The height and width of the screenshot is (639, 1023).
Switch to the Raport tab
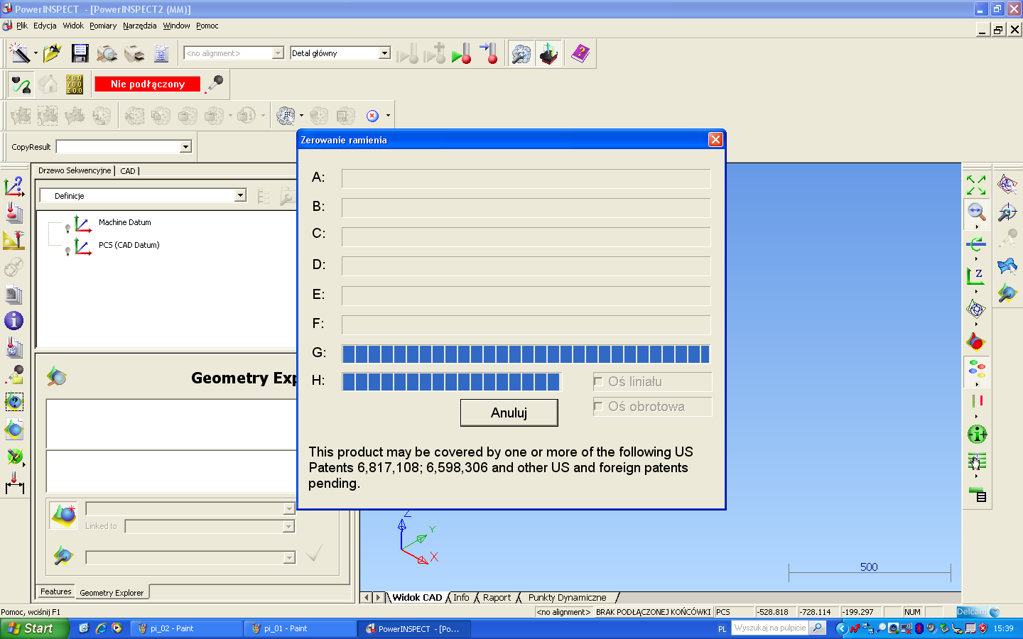497,598
